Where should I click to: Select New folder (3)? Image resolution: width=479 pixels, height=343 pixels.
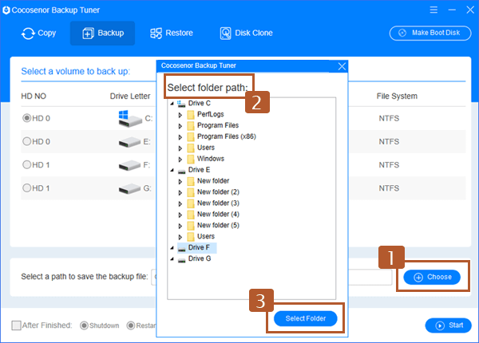click(x=218, y=203)
